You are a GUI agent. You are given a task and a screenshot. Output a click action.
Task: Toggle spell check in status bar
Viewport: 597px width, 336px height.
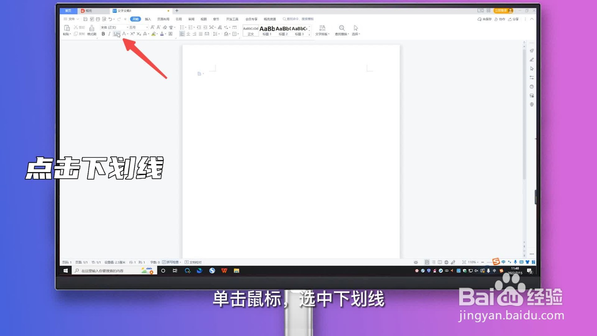pos(172,262)
